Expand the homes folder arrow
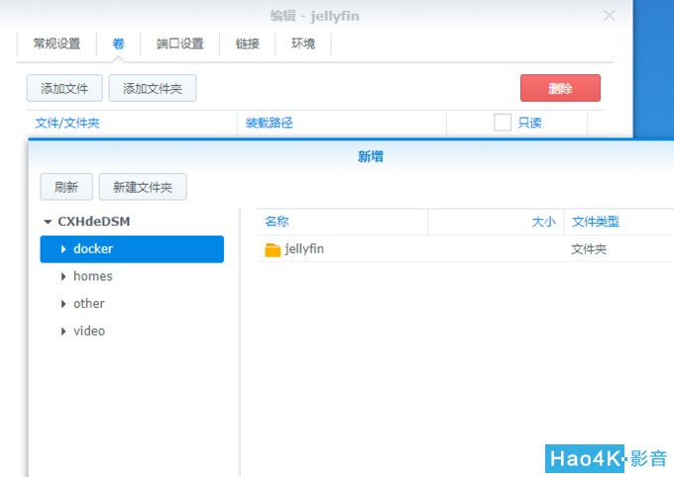This screenshot has width=674, height=477. coord(63,276)
